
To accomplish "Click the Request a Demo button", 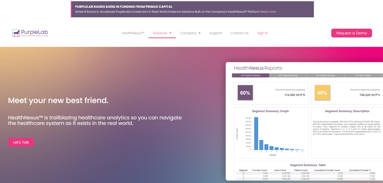I will (x=351, y=33).
